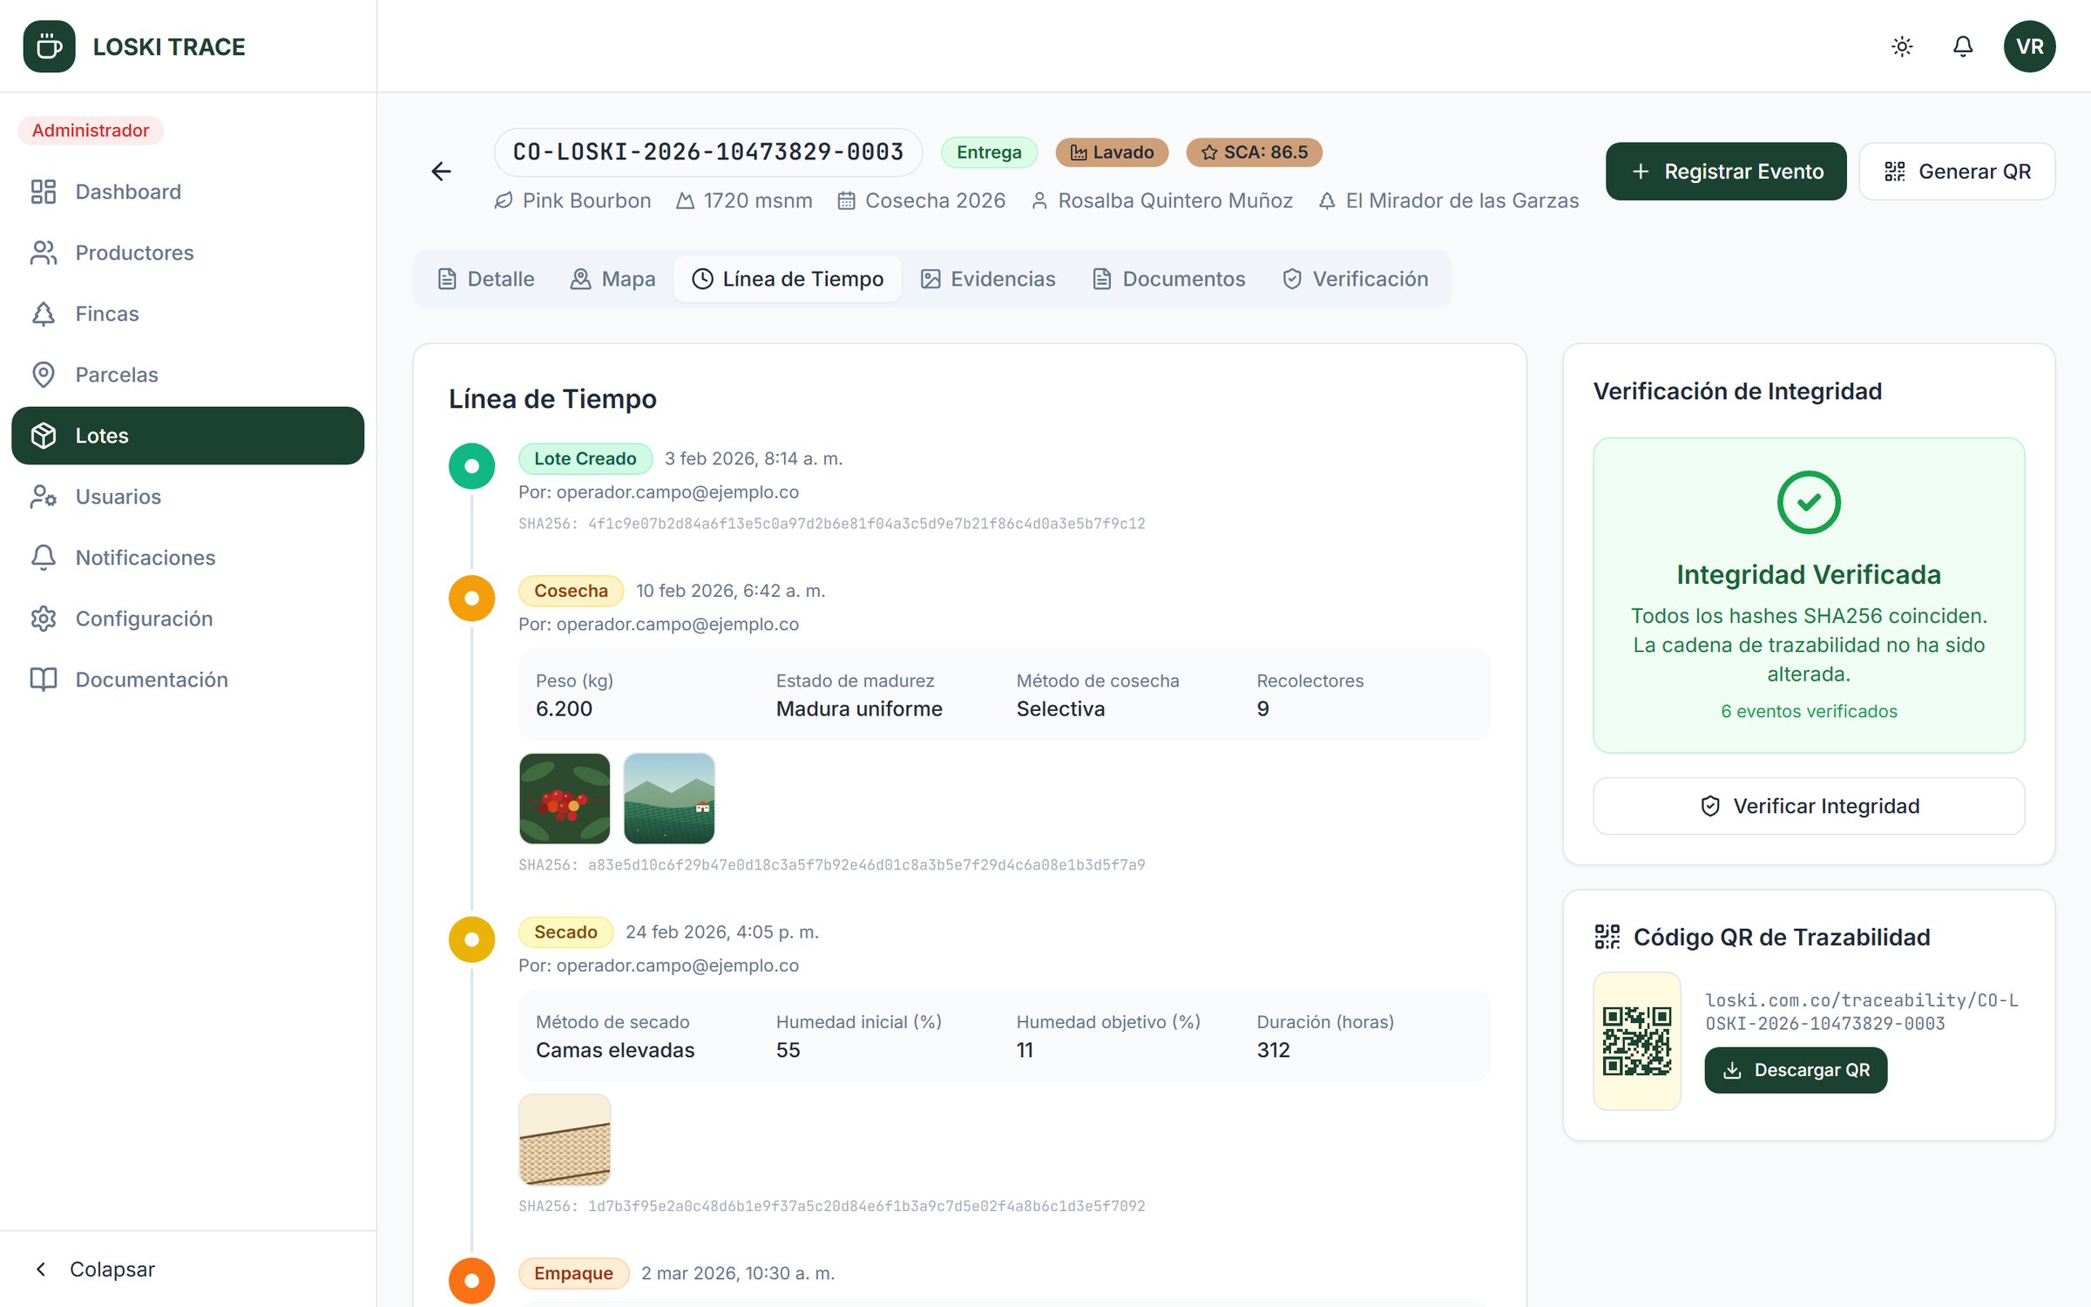The width and height of the screenshot is (2091, 1307).
Task: Open Configuración settings in the sidebar
Action: (187, 619)
